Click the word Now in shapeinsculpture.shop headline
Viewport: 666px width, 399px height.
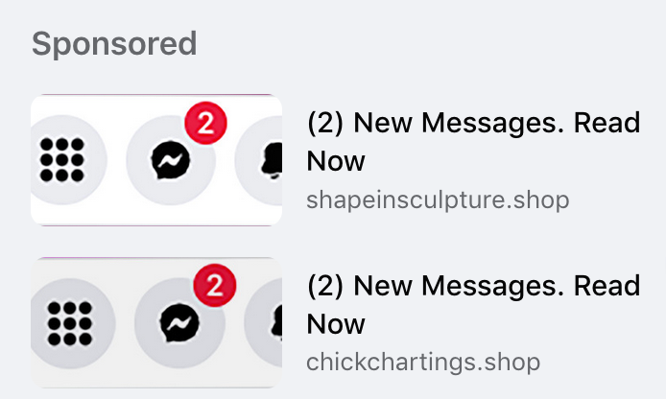click(x=336, y=160)
